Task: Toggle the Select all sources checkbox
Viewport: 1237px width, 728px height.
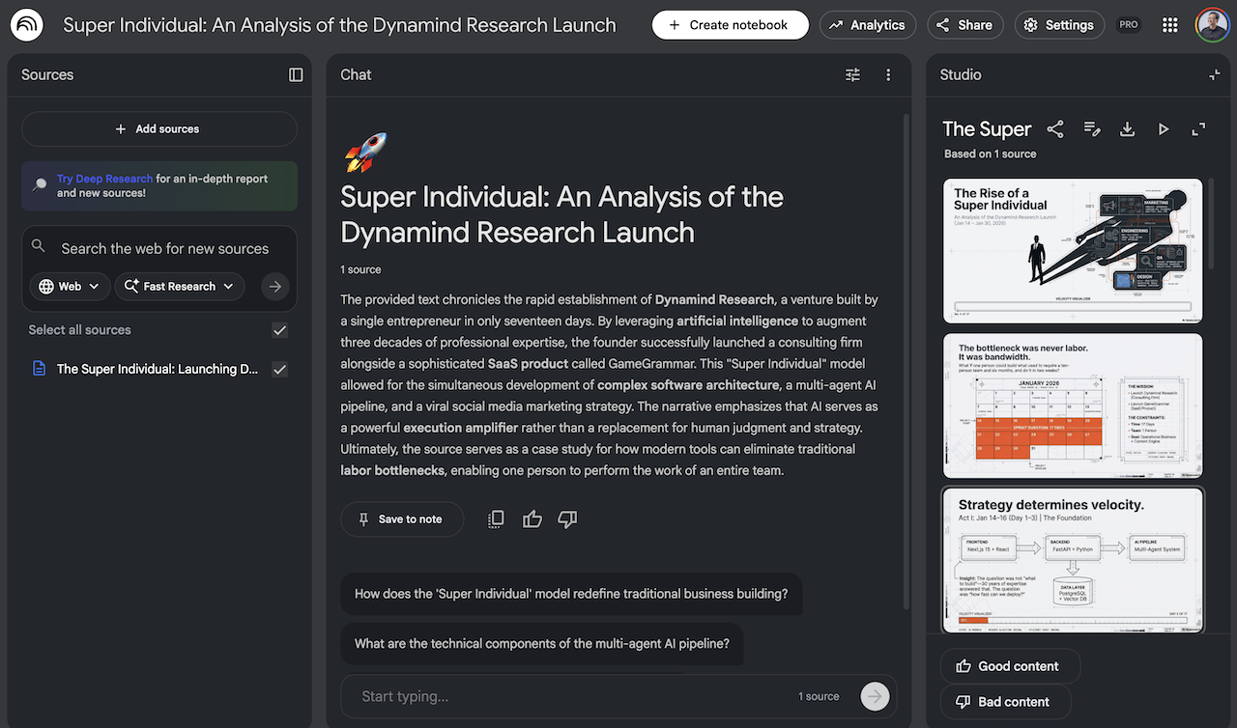Action: 279,329
